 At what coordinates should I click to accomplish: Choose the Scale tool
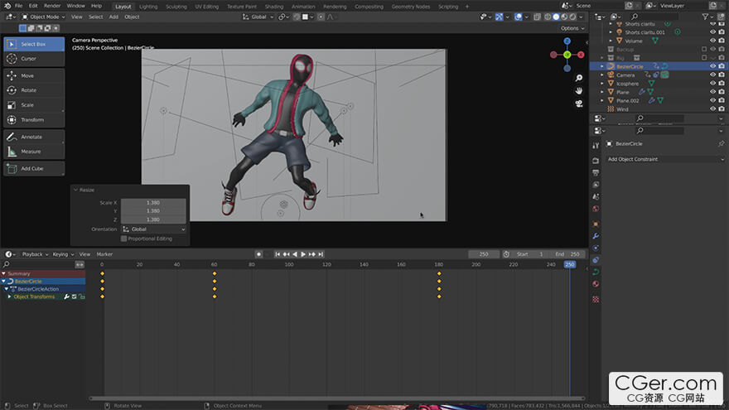[34, 105]
